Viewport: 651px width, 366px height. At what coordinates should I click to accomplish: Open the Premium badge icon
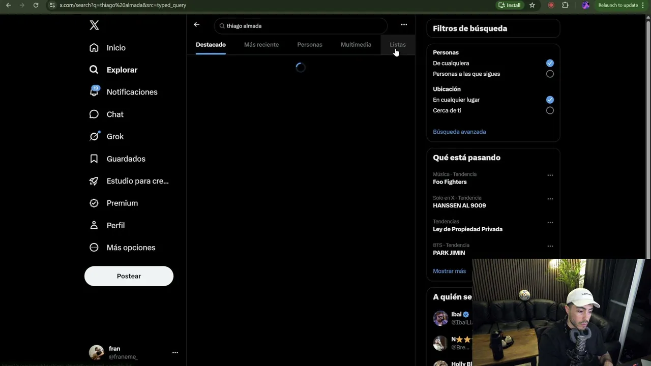click(94, 203)
